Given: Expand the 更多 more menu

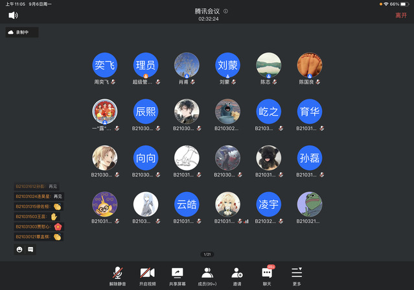Looking at the screenshot, I should pos(297,275).
